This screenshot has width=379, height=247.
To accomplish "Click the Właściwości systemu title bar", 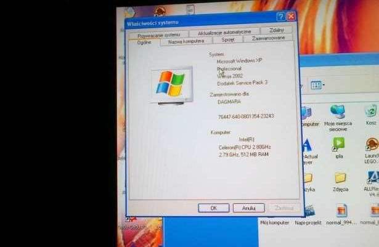I will 201,22.
